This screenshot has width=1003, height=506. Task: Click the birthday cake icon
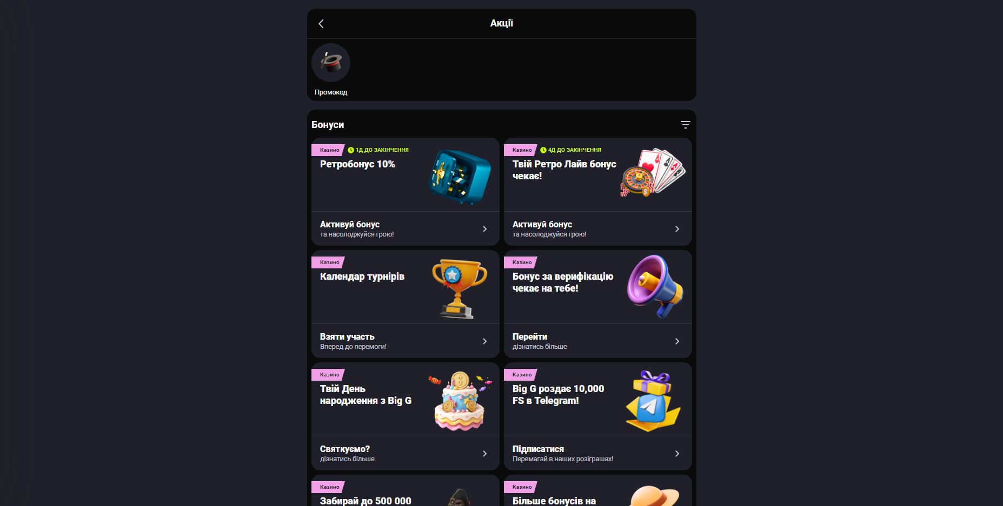[x=460, y=401]
